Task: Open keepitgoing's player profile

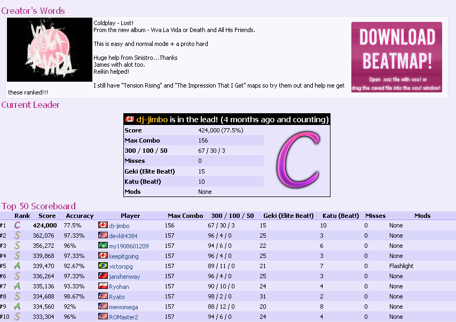Action: 123,256
